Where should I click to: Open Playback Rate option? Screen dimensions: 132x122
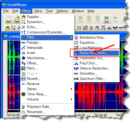48,107
